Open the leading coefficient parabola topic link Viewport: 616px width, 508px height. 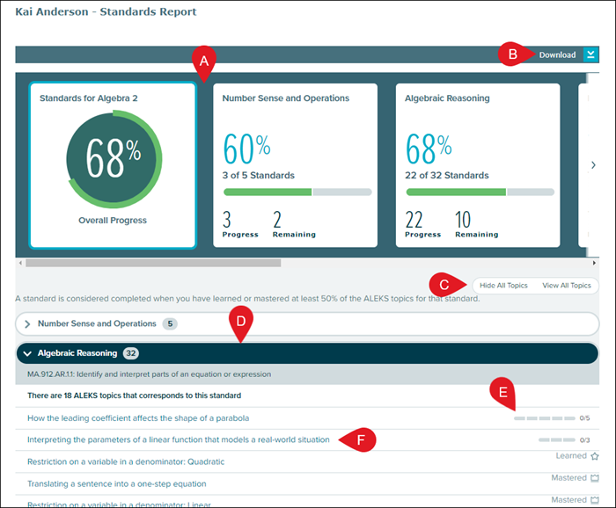click(138, 417)
